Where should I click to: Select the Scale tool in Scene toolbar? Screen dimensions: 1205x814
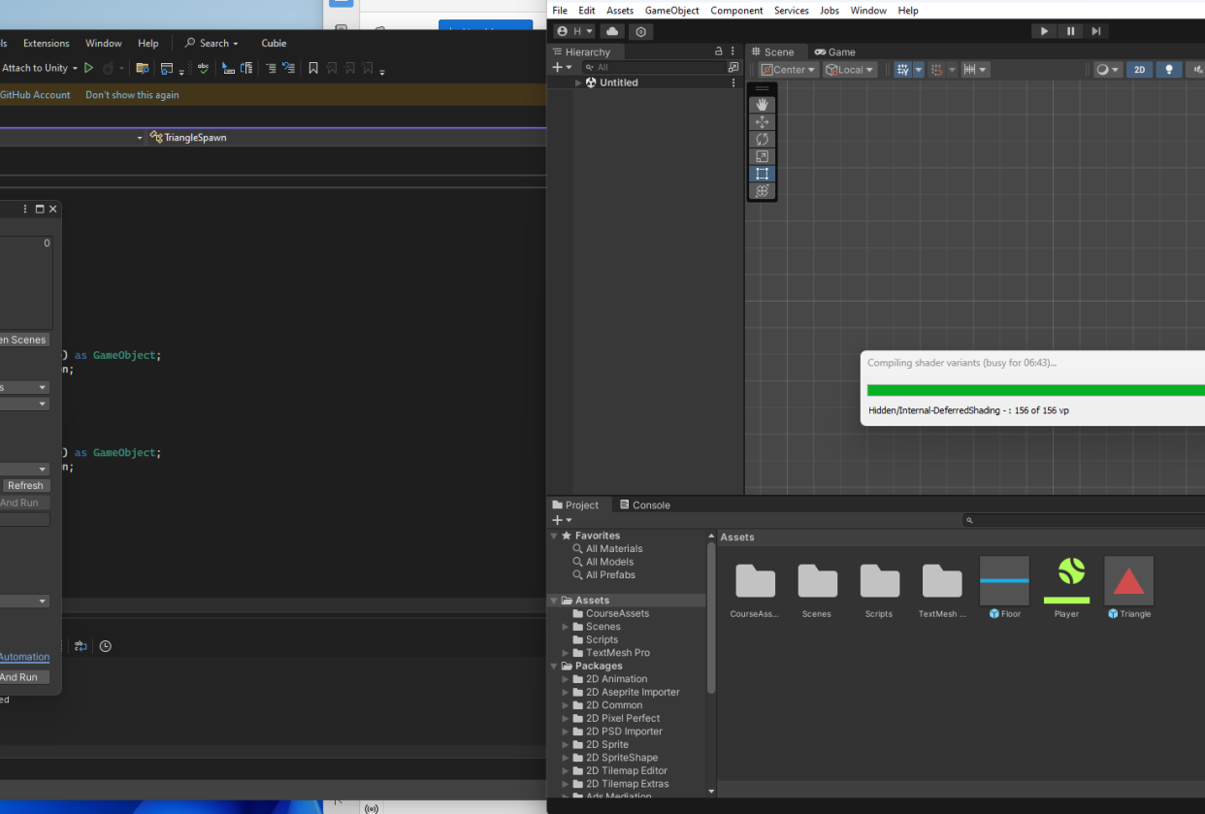762,157
